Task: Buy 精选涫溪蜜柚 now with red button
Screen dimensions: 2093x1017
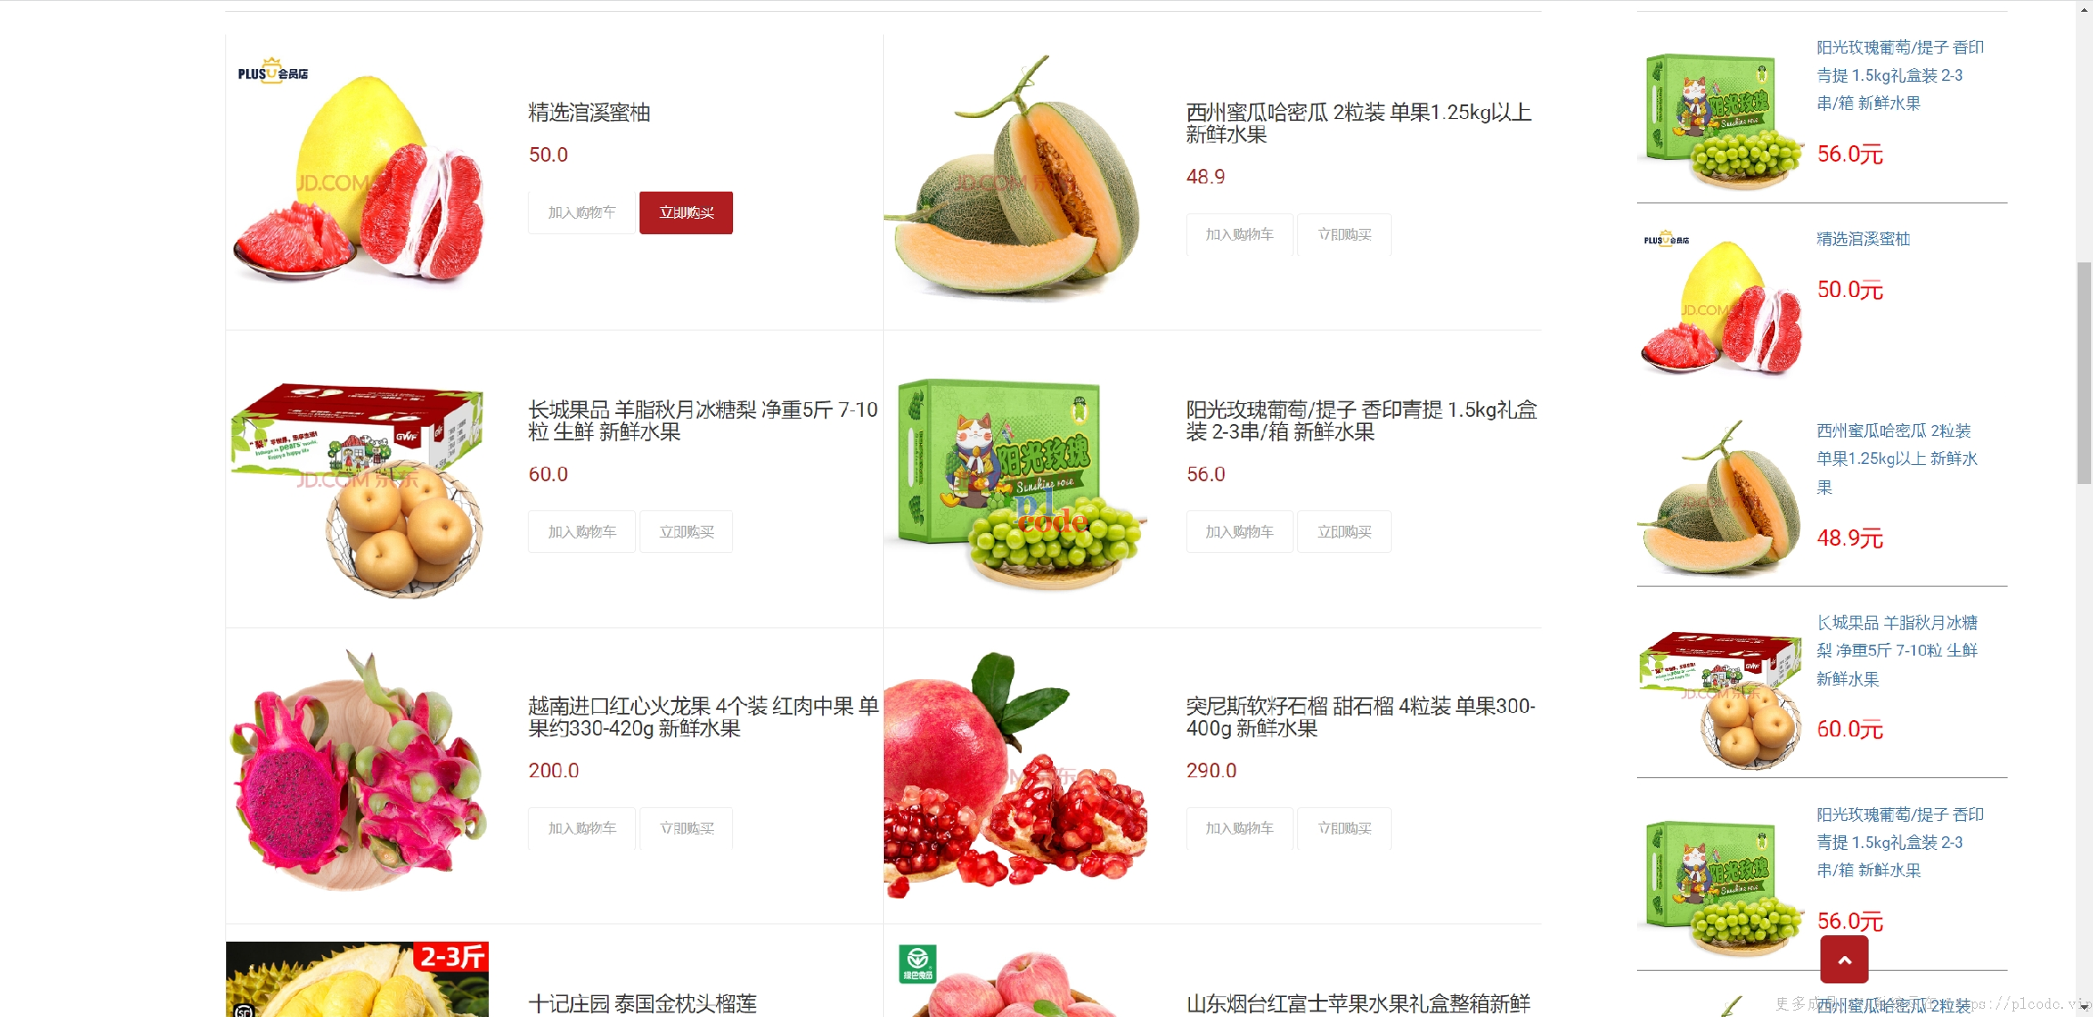Action: (x=686, y=212)
